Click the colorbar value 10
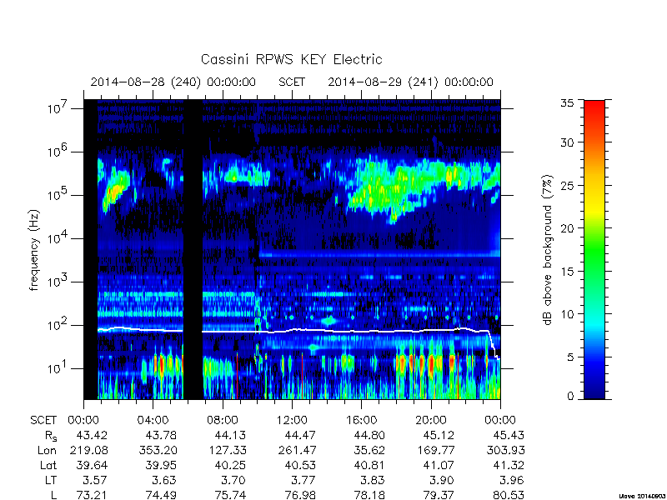667x500 pixels. pyautogui.click(x=567, y=314)
